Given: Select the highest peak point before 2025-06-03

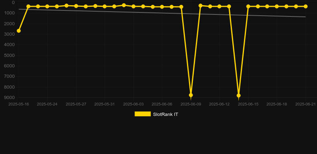Looking at the screenshot, I should pos(124,5).
